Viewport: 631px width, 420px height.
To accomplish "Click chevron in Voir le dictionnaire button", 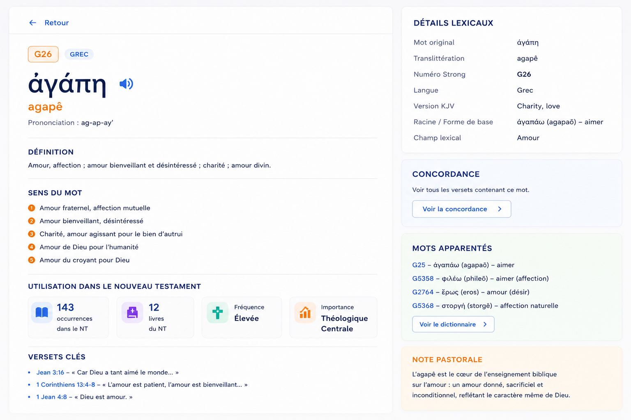I will click(x=485, y=324).
